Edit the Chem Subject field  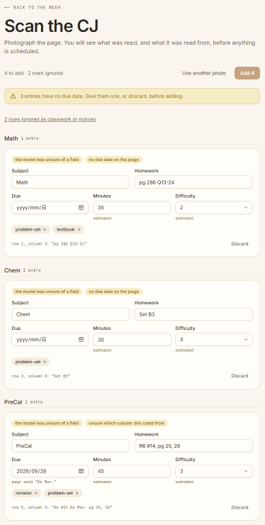pos(71,314)
